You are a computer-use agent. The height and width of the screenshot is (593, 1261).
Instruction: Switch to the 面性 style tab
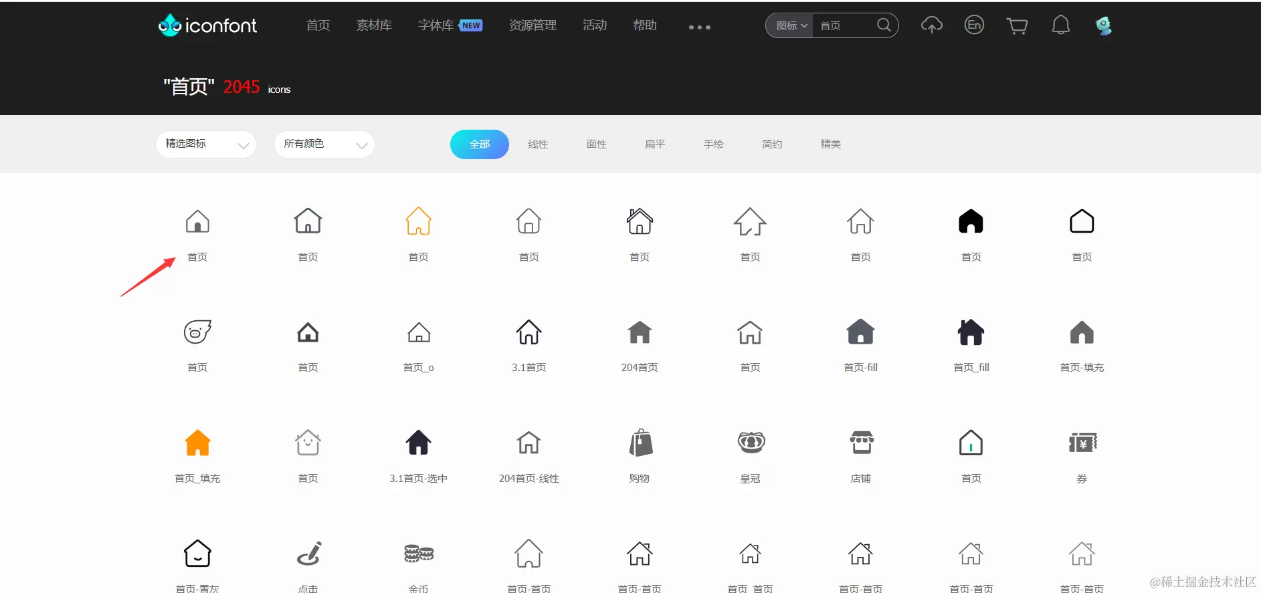(597, 144)
